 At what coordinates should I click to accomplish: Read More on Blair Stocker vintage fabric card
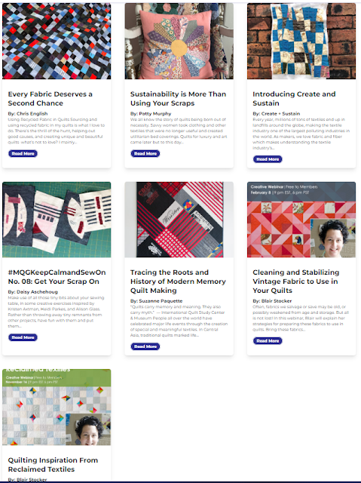[268, 340]
